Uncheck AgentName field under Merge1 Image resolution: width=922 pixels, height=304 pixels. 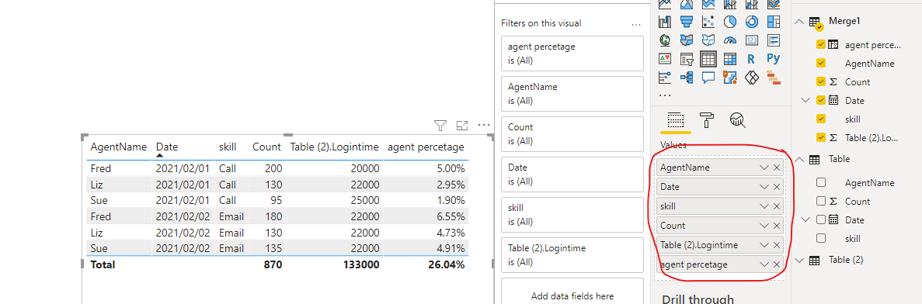821,63
